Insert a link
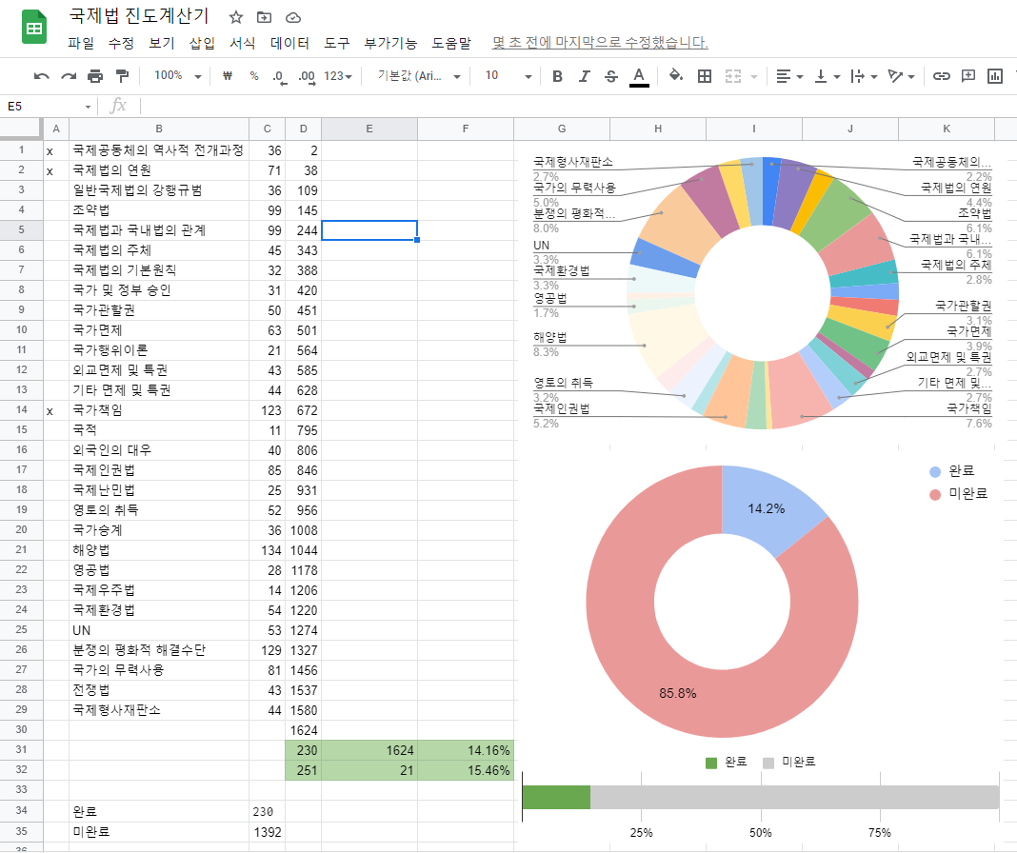Screen dimensions: 1017x853 (941, 76)
